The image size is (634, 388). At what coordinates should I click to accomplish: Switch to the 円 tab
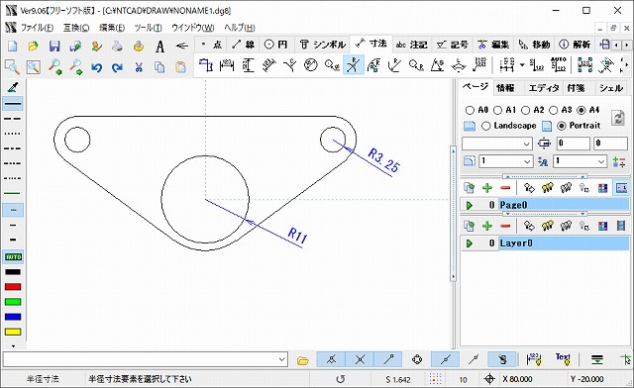[275, 45]
